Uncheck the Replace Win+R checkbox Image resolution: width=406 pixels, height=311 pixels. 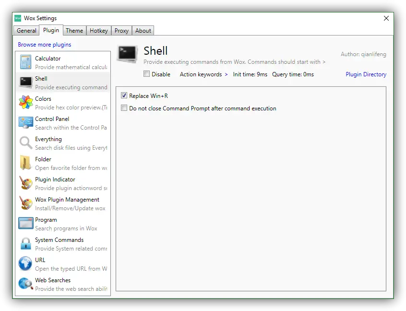[x=124, y=96]
